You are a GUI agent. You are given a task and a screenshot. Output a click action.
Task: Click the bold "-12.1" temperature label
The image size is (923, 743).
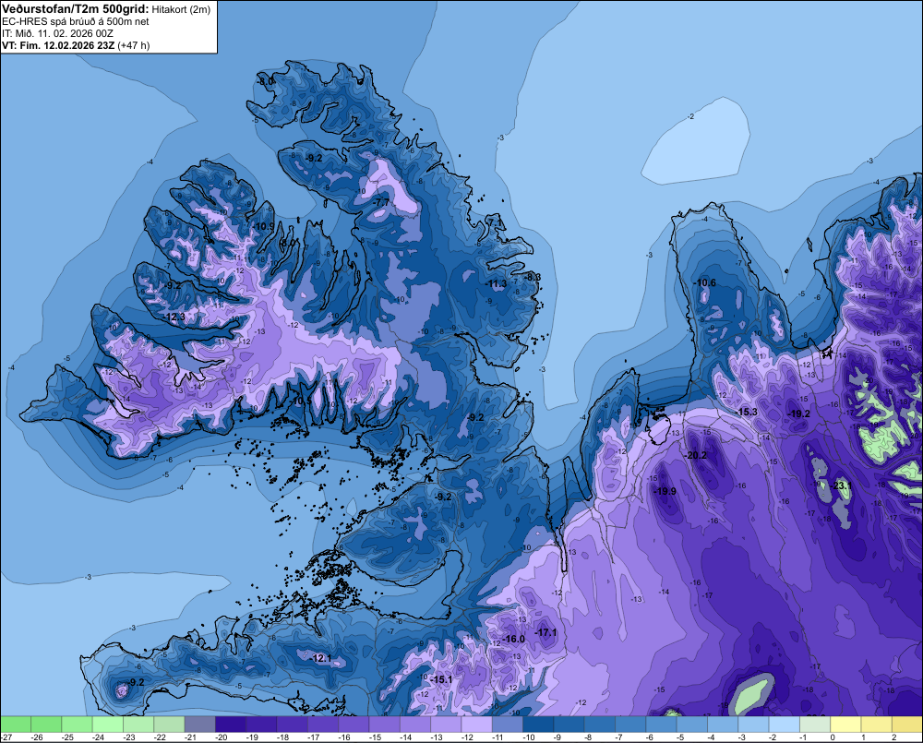pyautogui.click(x=321, y=658)
